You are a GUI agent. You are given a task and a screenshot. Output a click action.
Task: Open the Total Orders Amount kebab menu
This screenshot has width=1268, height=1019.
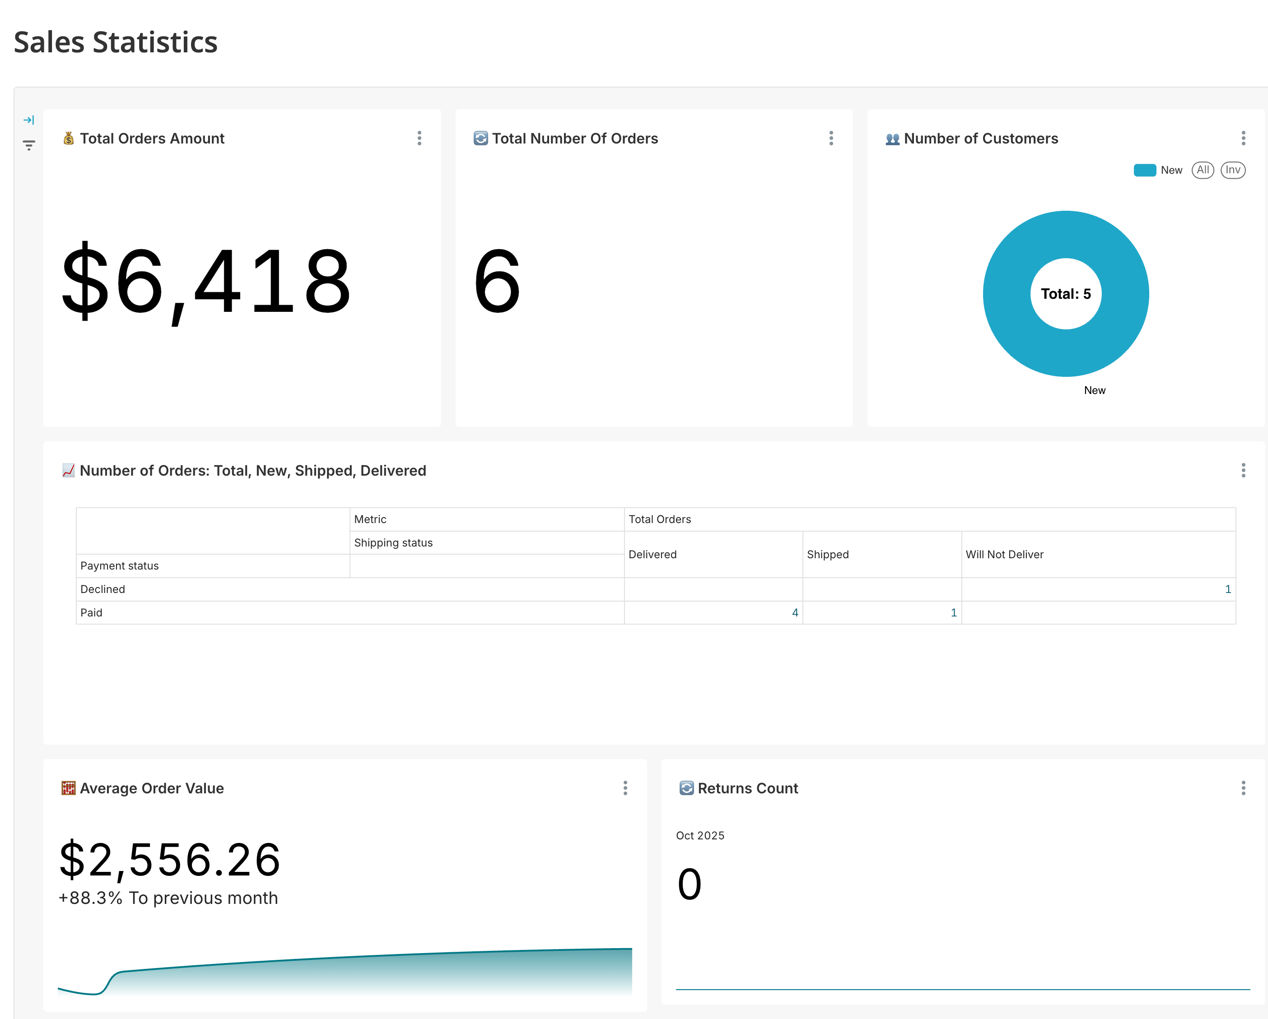420,138
